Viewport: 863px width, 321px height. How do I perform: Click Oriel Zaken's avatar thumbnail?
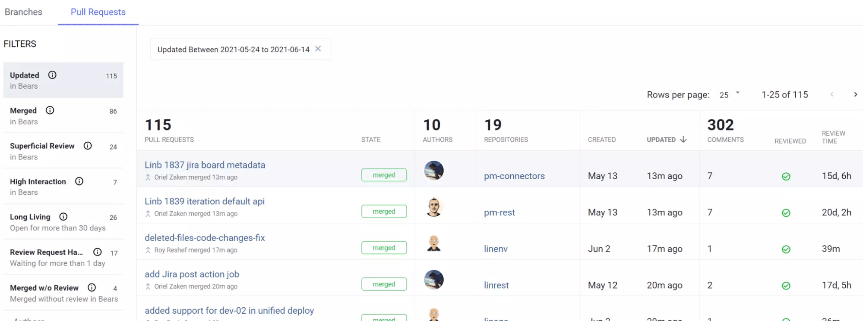point(434,171)
